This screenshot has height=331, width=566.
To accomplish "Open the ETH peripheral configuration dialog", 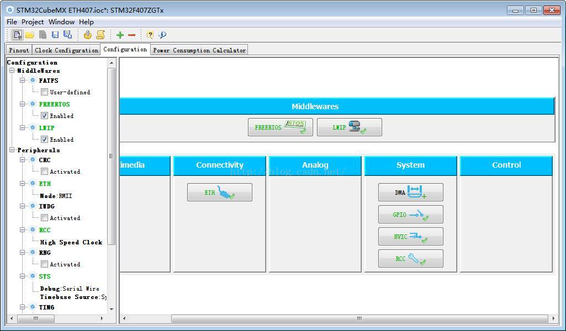I will click(x=219, y=192).
